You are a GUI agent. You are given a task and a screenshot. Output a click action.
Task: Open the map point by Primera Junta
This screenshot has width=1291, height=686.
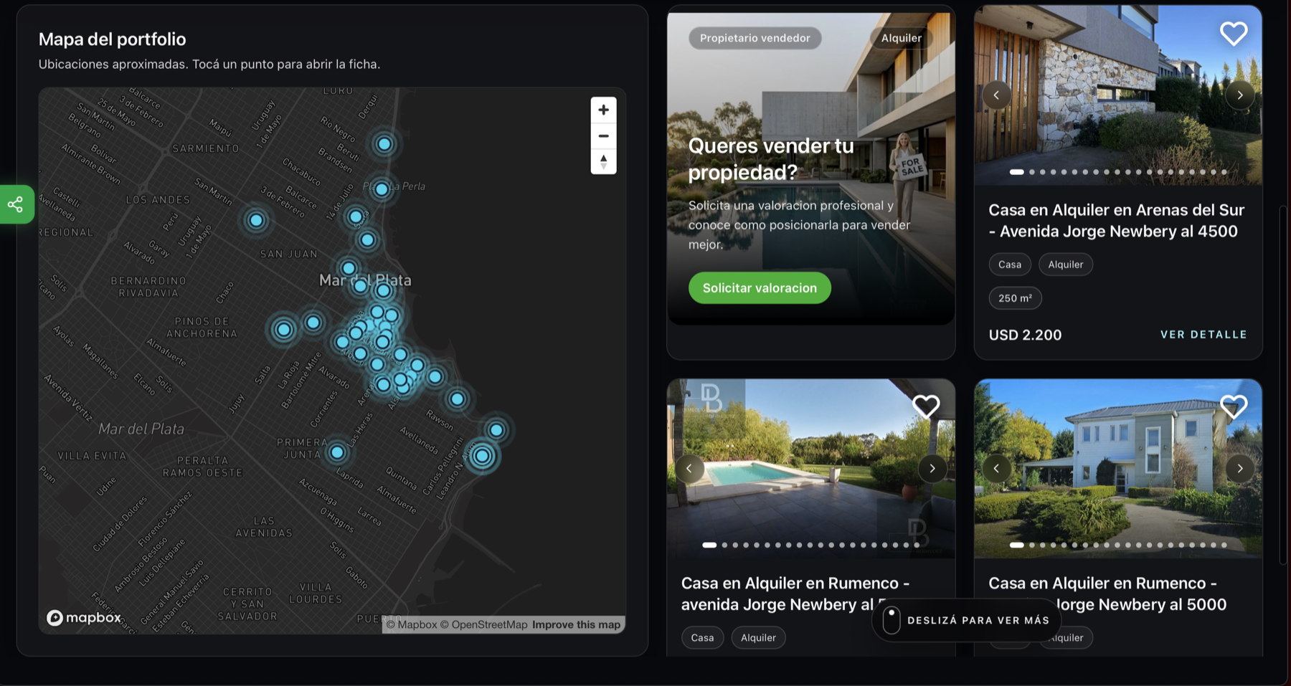coord(337,452)
